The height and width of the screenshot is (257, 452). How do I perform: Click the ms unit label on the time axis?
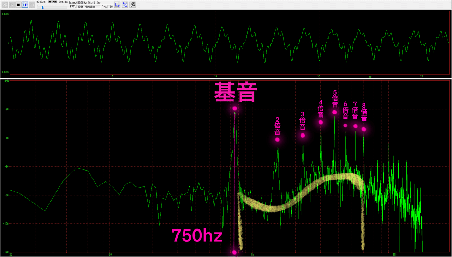point(370,76)
